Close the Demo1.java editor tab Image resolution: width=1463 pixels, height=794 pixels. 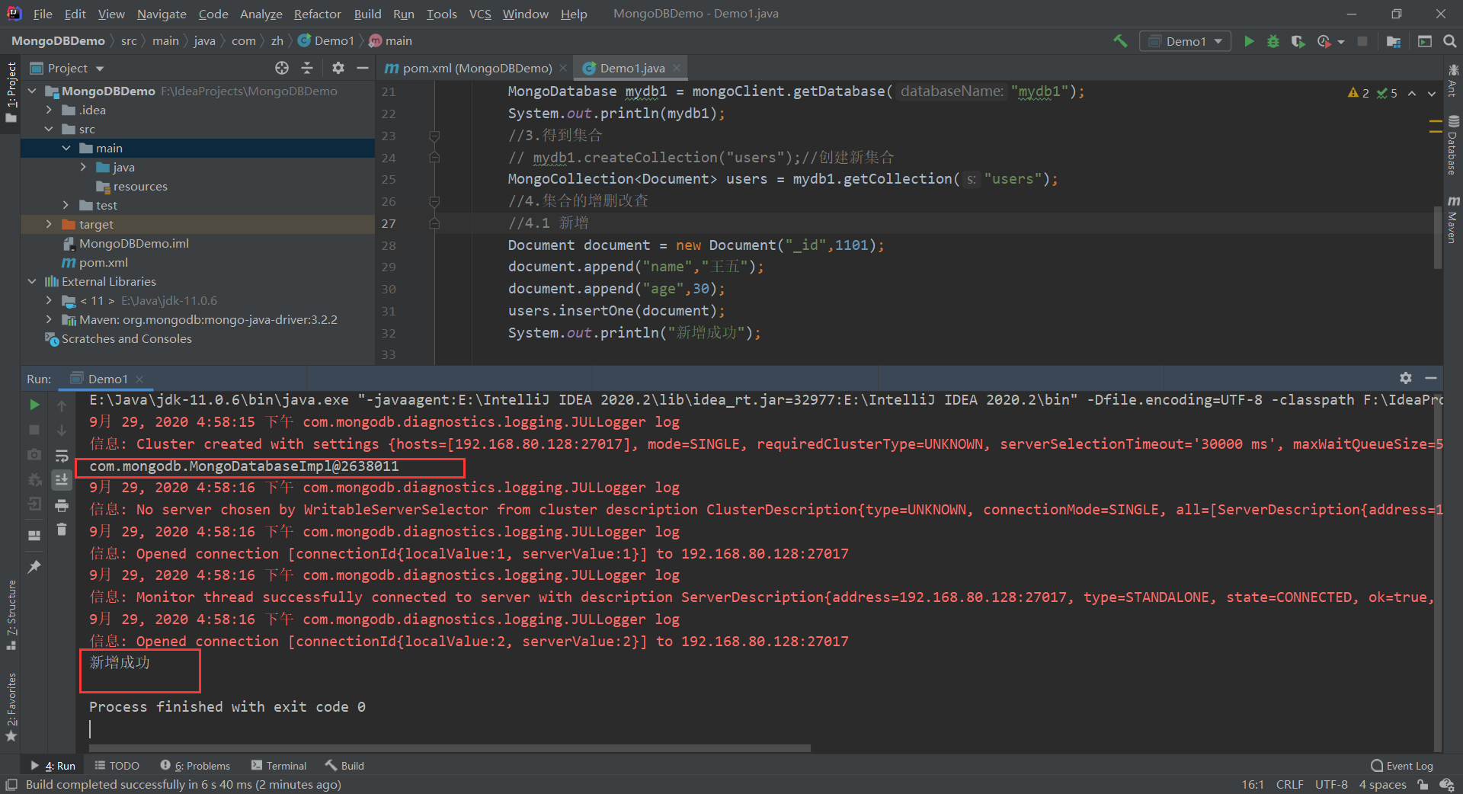coord(677,68)
